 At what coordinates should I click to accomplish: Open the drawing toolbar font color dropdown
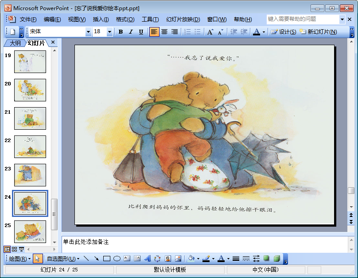228,259
